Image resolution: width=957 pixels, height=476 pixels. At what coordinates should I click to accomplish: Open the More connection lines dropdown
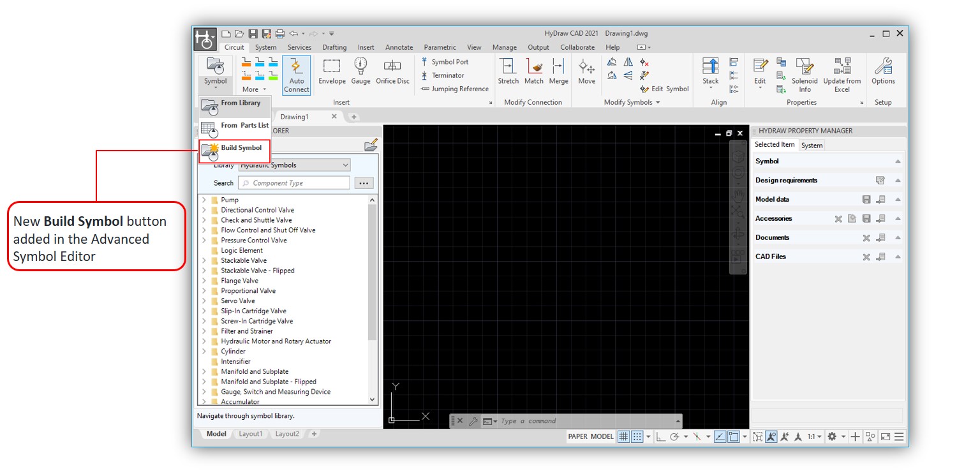coord(255,89)
